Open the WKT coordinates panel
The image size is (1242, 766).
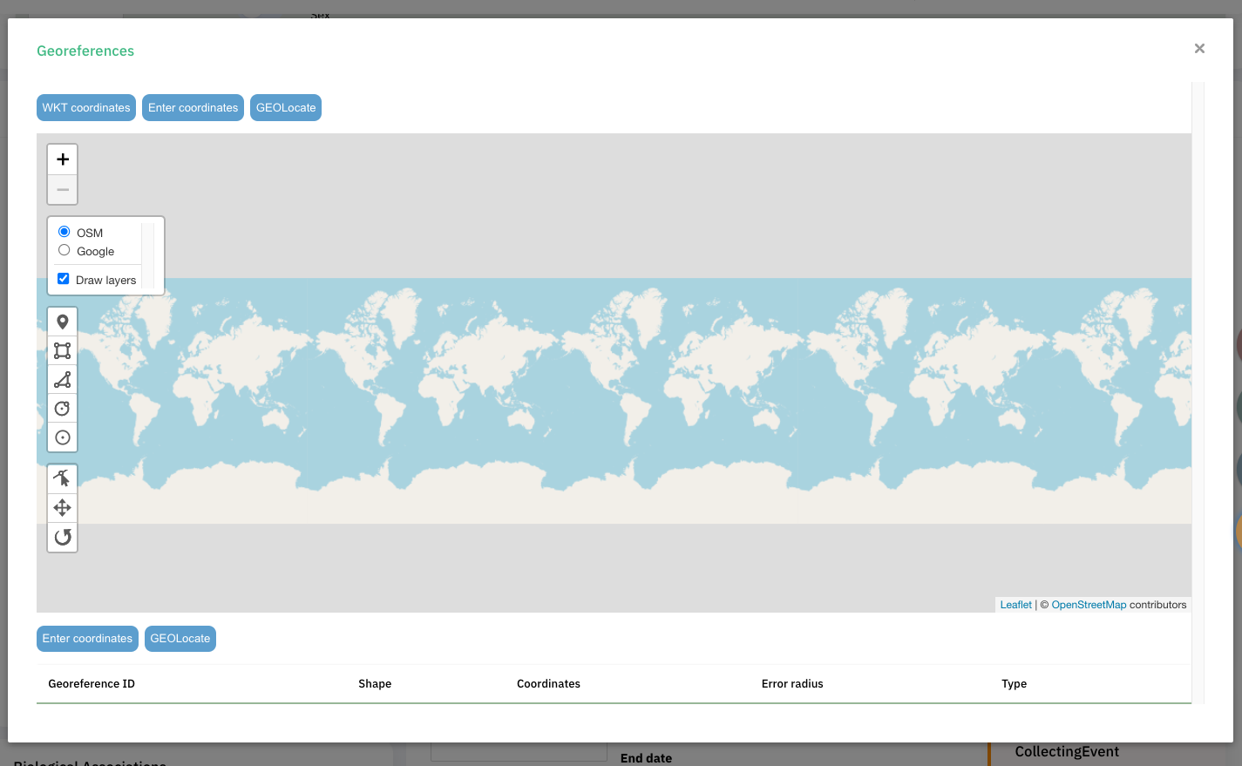tap(85, 107)
